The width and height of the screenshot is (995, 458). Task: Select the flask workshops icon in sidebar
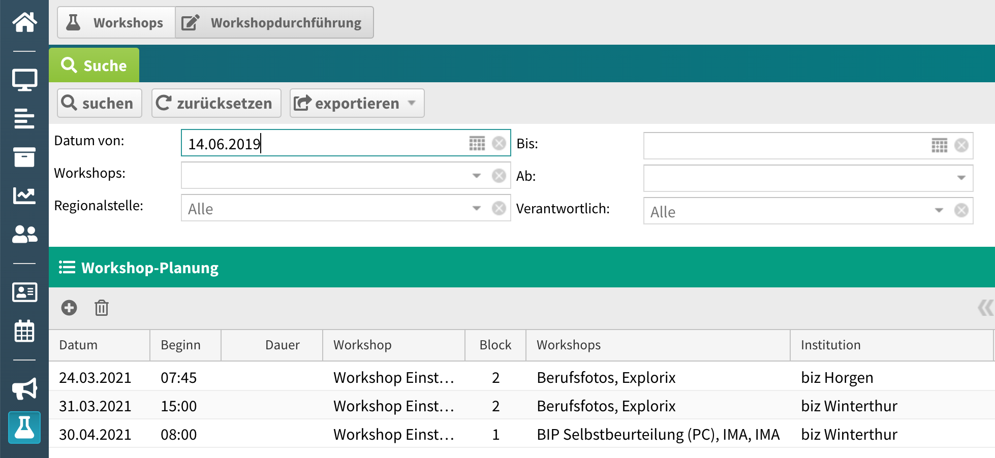pos(24,427)
